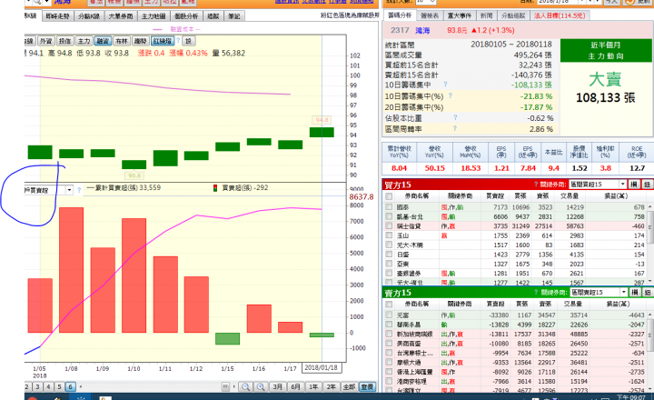Image resolution: width=654 pixels, height=400 pixels.
Task: Set chart range to 1年
Action: (x=313, y=386)
